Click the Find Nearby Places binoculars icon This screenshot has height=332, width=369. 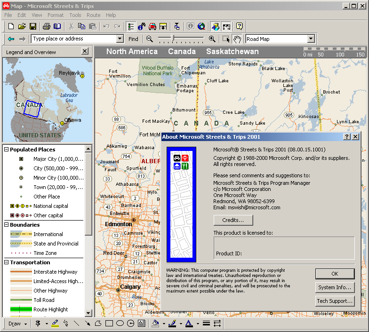click(x=141, y=26)
